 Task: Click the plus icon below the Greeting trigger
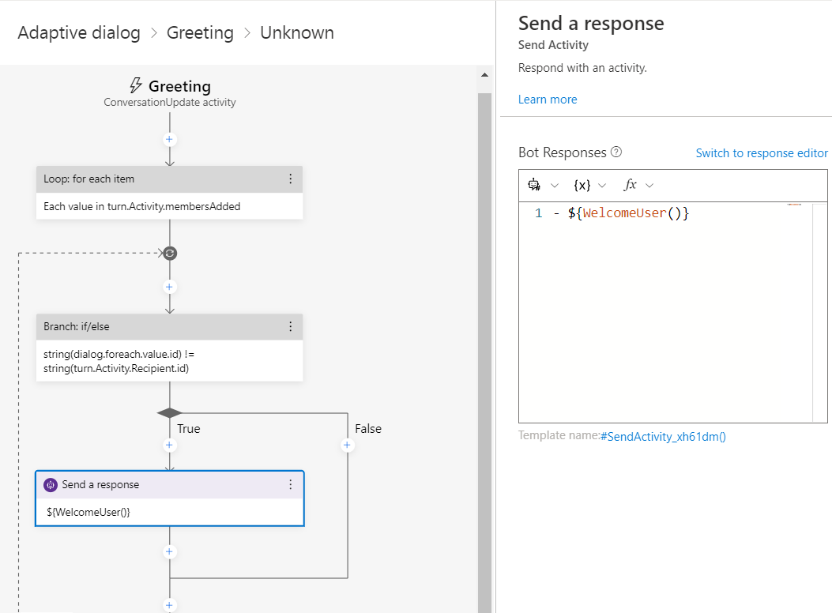(x=169, y=139)
